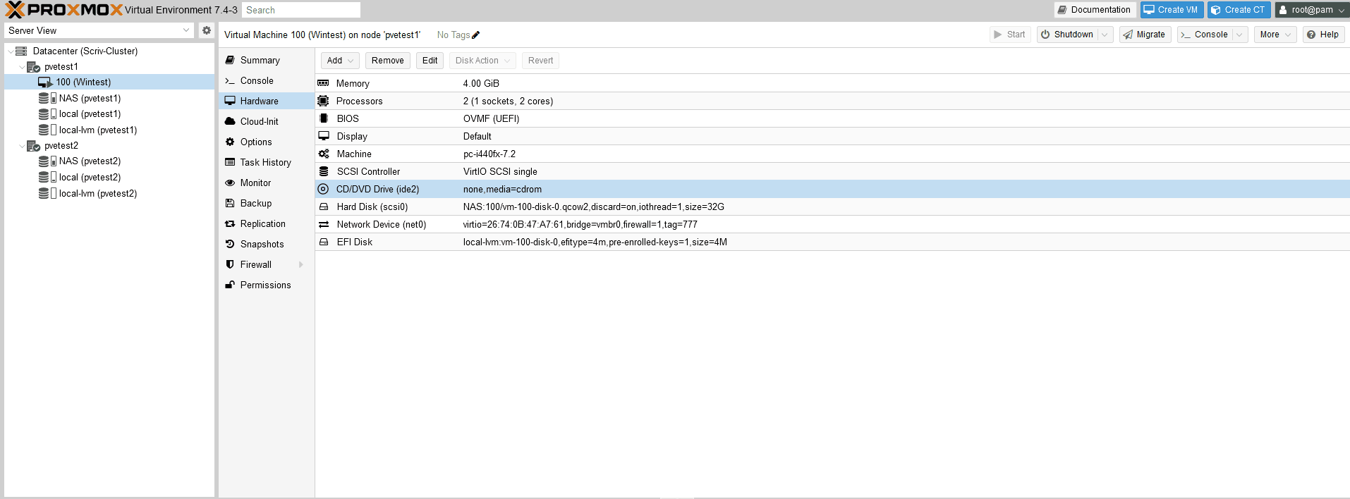Collapse the Datacenter tree node
Screen dimensions: 1350x499
click(x=10, y=51)
